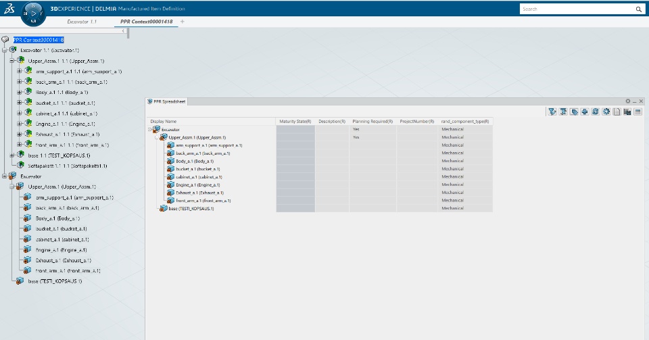Click the Display Name column header
This screenshot has height=340, width=649.
pos(211,121)
